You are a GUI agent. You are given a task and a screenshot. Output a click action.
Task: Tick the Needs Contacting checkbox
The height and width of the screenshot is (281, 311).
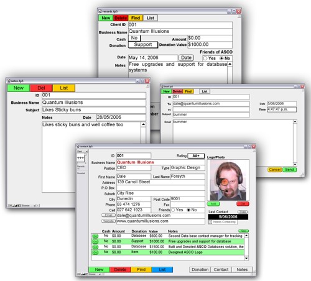[x=210, y=222]
